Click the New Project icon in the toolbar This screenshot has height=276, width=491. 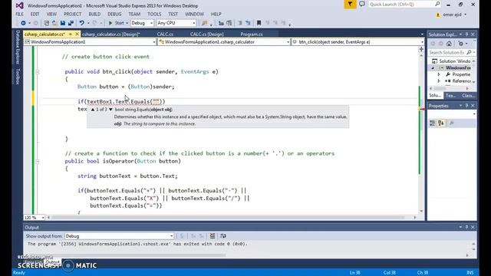click(46, 23)
